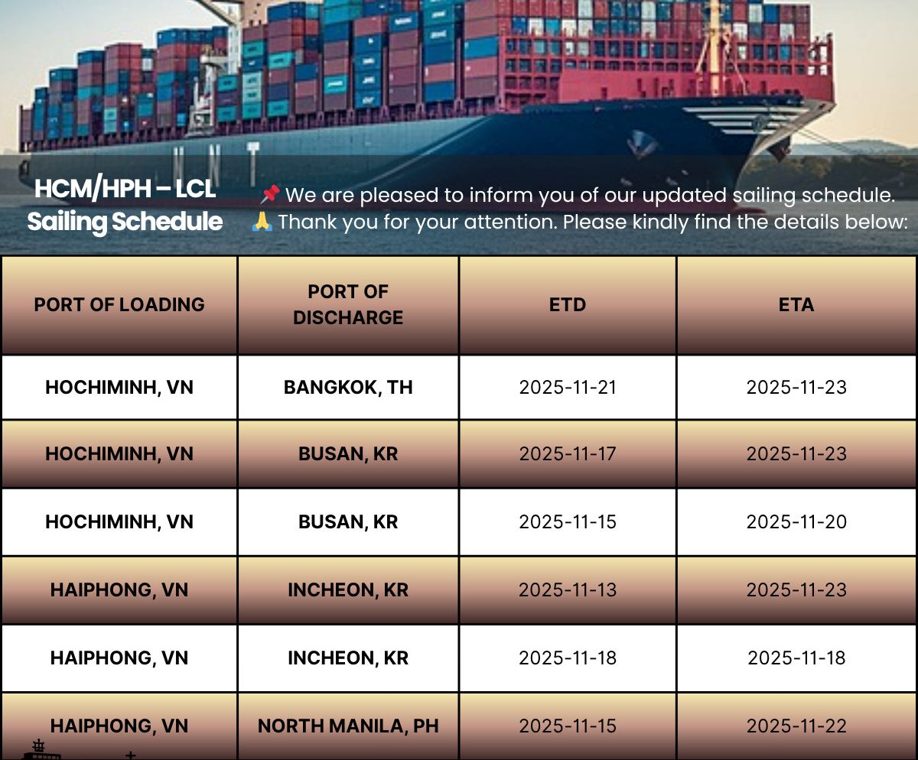Click ETA date 2025-11-18
The width and height of the screenshot is (918, 760).
coord(796,658)
